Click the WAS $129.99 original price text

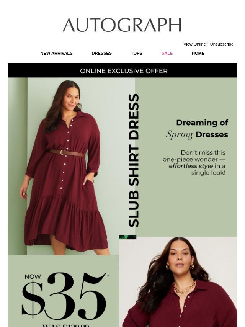pyautogui.click(x=66, y=325)
